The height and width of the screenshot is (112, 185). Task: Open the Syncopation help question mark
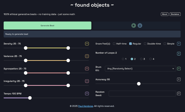(87, 69)
